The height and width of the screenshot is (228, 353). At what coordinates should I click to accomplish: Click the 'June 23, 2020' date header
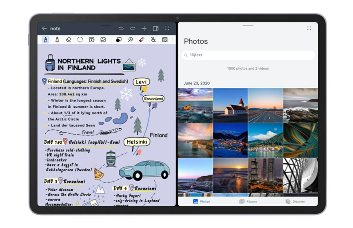pos(197,83)
